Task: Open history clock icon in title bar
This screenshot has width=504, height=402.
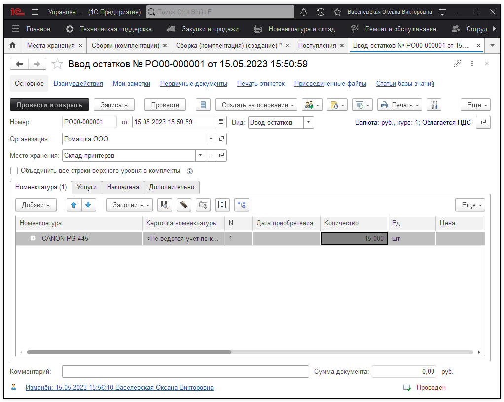Action: [x=321, y=12]
